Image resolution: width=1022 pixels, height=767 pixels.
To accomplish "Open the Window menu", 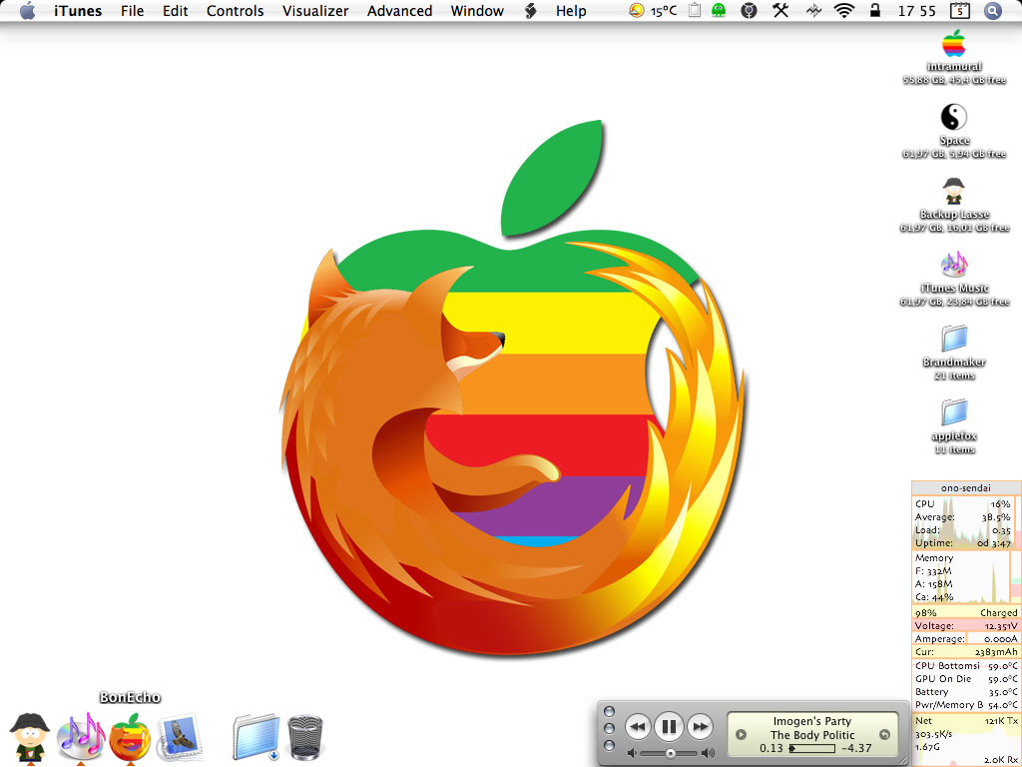I will point(477,11).
